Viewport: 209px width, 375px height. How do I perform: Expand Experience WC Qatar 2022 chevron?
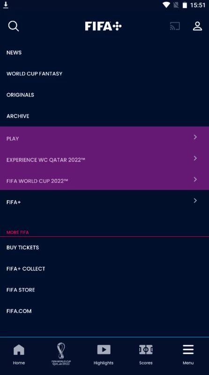click(195, 158)
